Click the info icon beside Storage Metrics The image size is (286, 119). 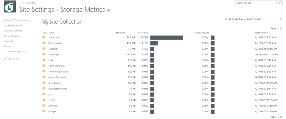point(108,10)
